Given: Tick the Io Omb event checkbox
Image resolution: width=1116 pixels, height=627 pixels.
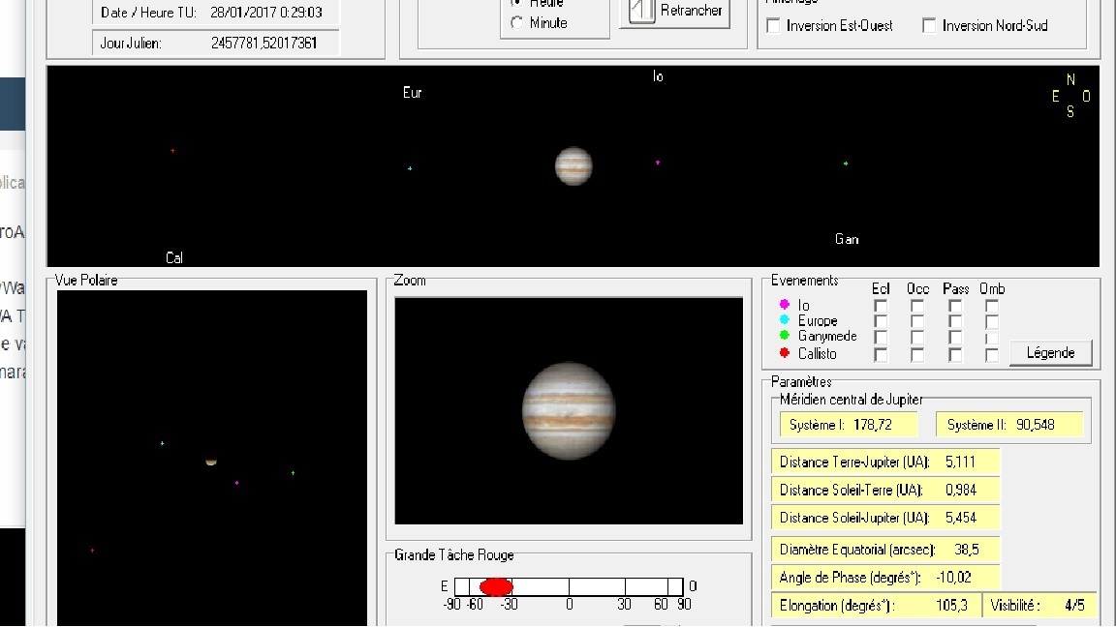Looking at the screenshot, I should coord(991,307).
